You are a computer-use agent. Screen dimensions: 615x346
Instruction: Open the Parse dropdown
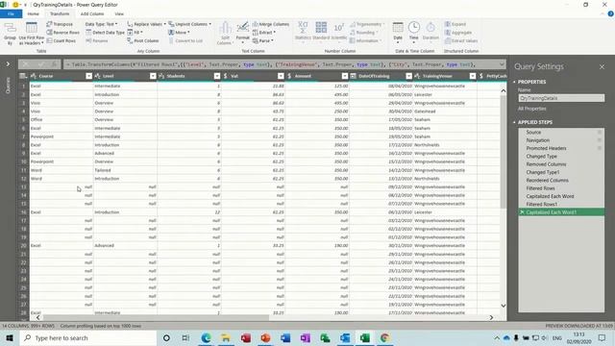262,40
